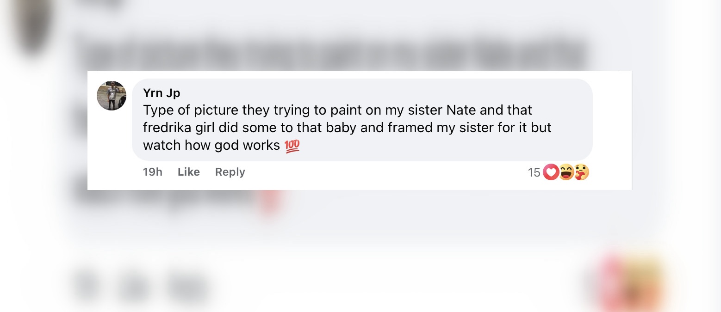The image size is (721, 312).
Task: Click the blurred profile photo at top left
Action: (32, 28)
